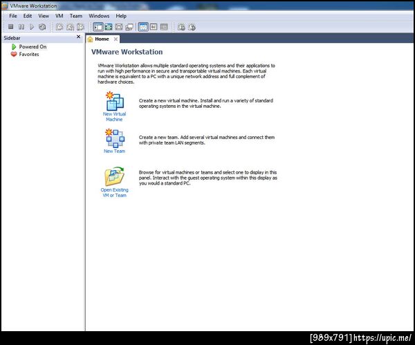Click the house icon on Home tab
Image resolution: width=415 pixels, height=345 pixels.
tap(90, 39)
